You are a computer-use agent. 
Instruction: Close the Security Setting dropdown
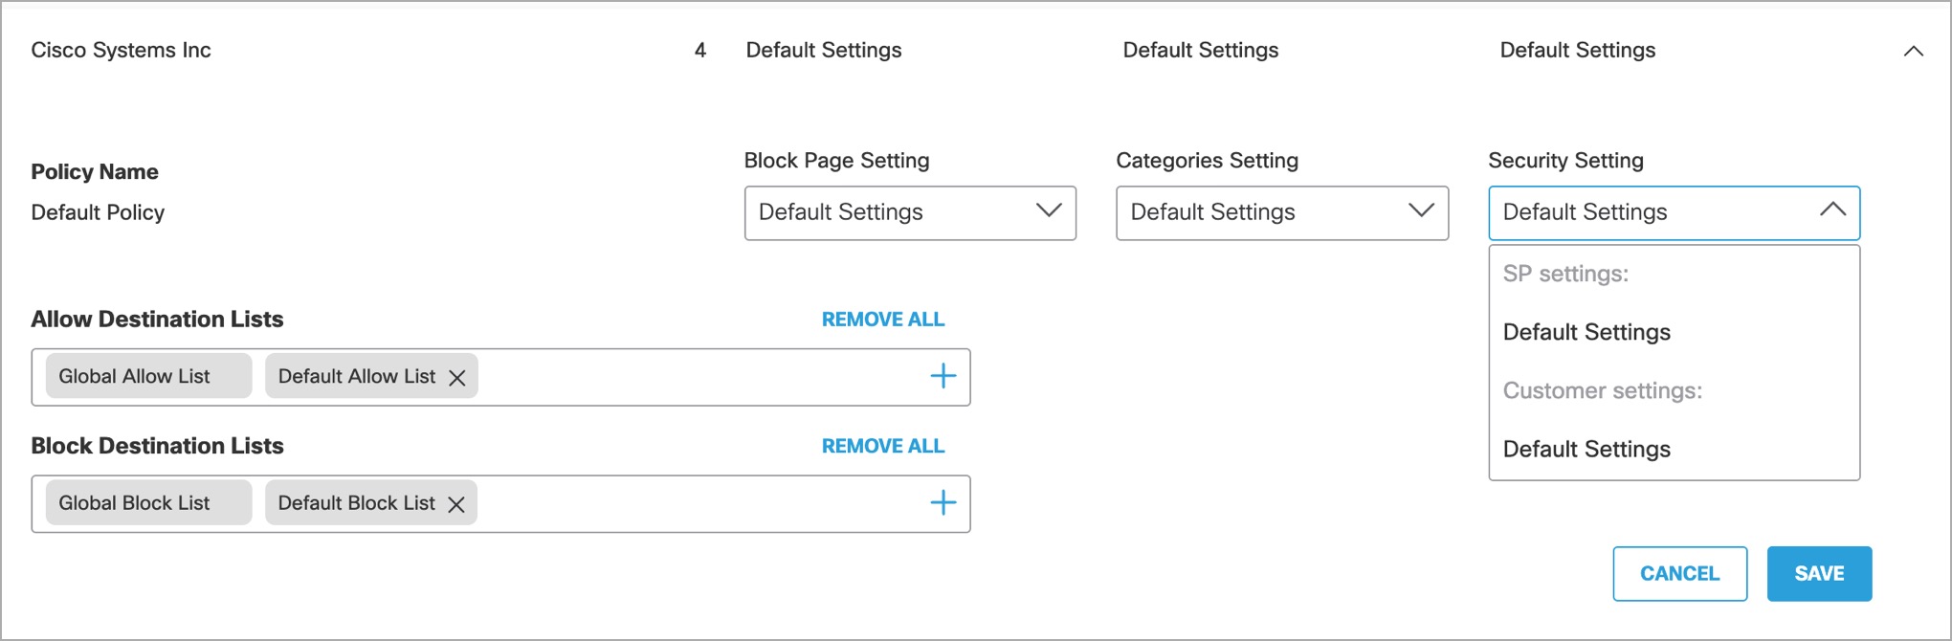1831,210
